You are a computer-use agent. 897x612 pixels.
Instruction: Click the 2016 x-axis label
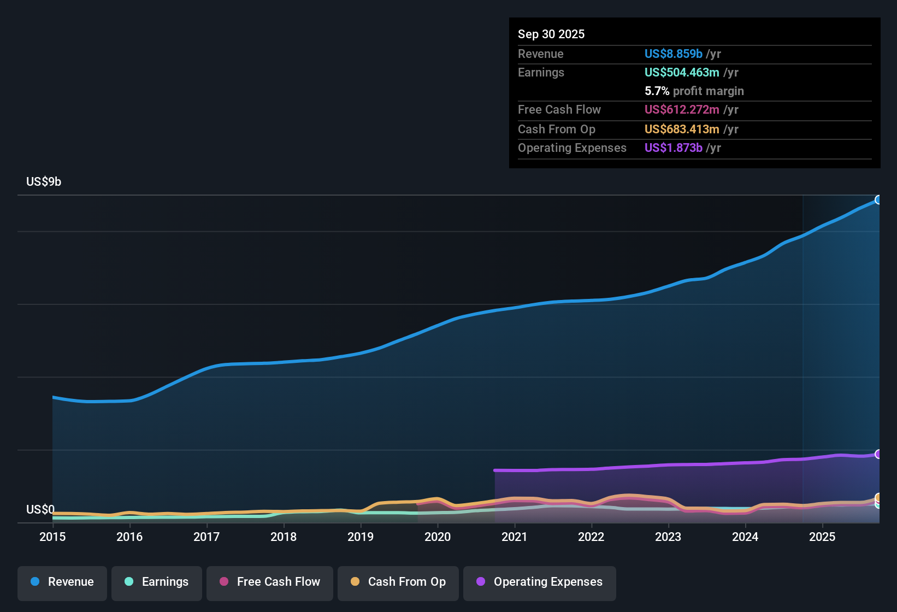pyautogui.click(x=129, y=537)
